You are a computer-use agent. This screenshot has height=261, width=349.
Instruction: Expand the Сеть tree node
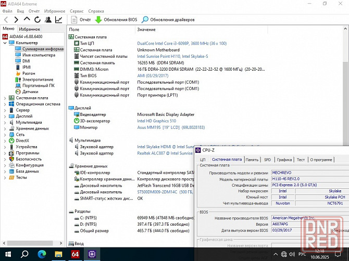click(5, 135)
